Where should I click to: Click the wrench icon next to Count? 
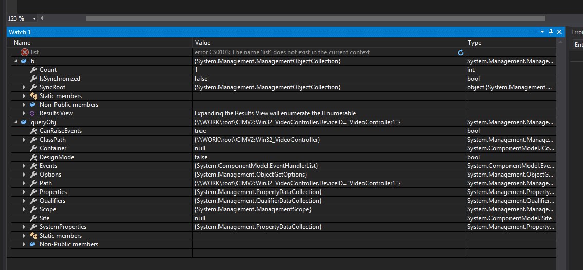(x=33, y=70)
